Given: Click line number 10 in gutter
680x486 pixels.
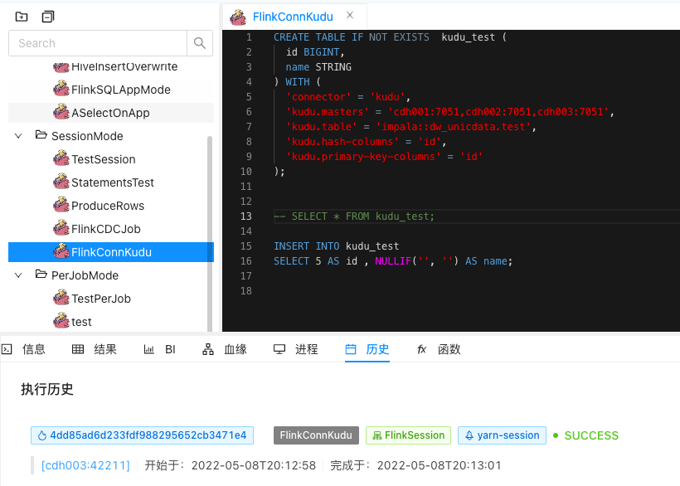Looking at the screenshot, I should point(246,172).
